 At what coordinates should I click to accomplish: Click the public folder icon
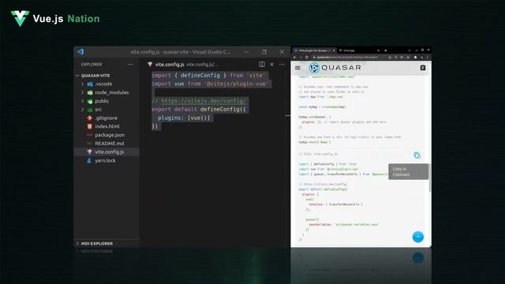click(90, 101)
